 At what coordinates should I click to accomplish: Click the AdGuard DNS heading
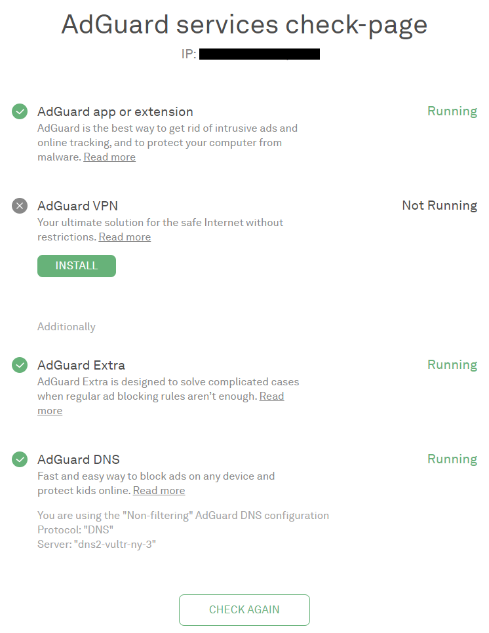[x=79, y=459]
